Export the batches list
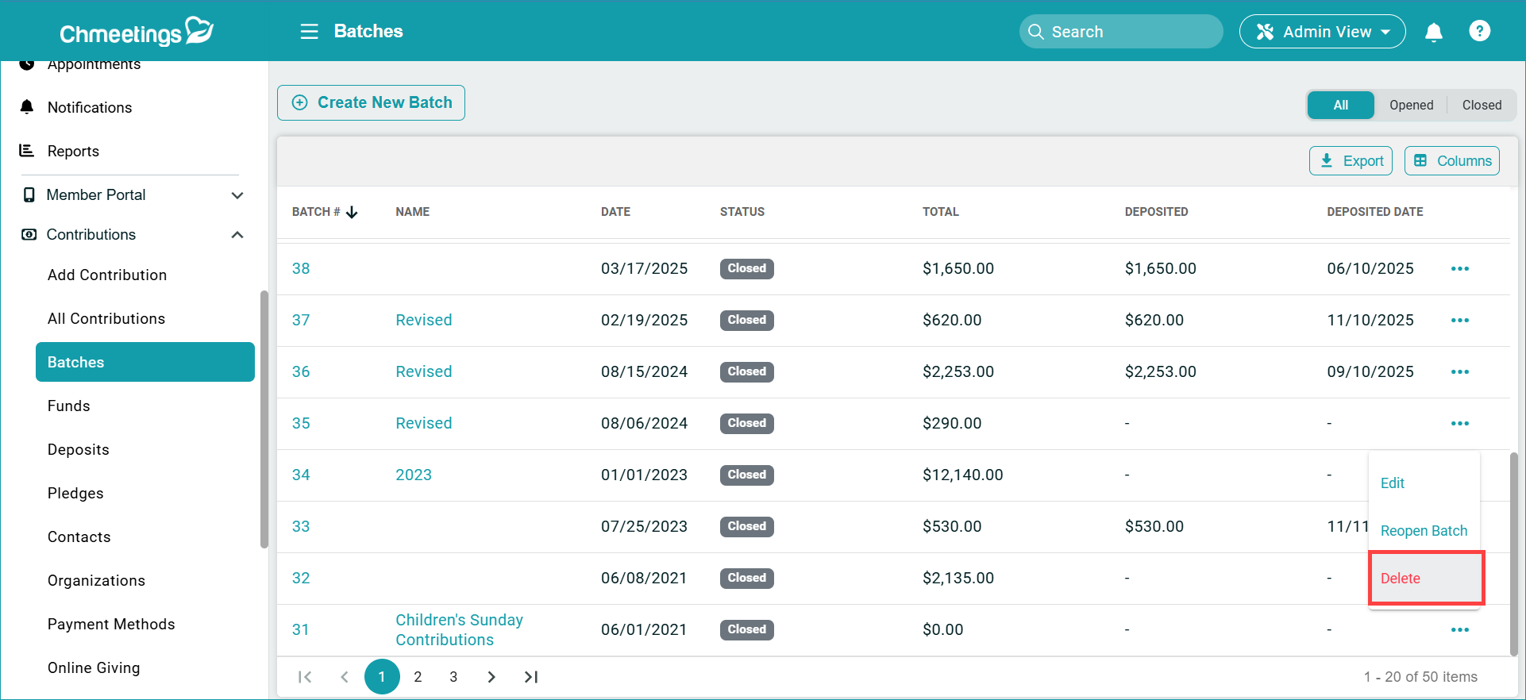Screen dimensions: 1526x700 pos(1351,161)
